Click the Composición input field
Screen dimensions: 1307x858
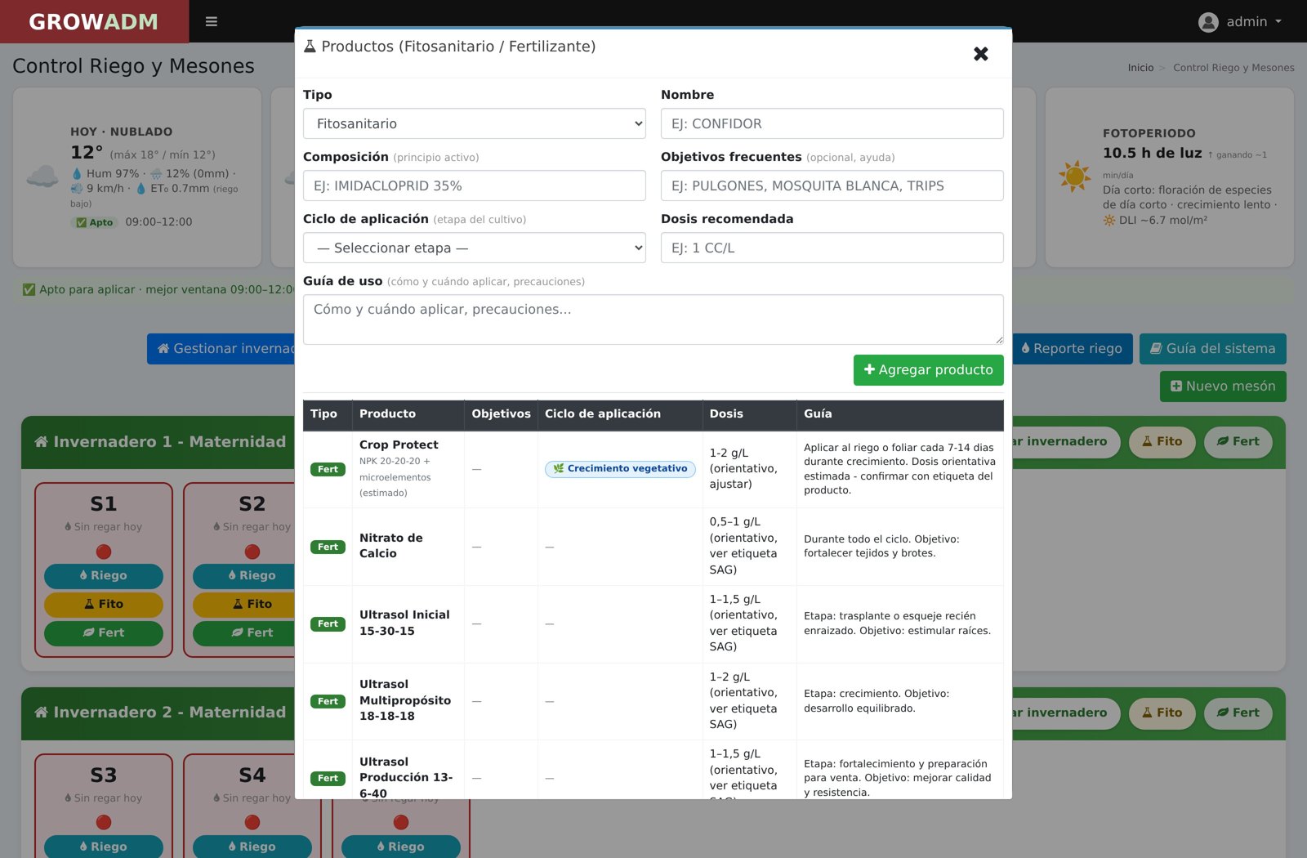[475, 185]
